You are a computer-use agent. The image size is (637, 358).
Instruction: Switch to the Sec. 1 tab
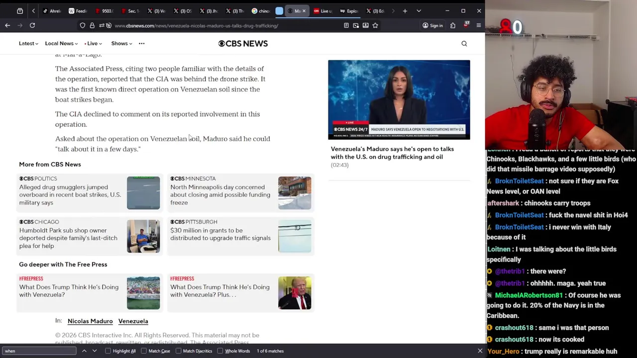tap(131, 11)
